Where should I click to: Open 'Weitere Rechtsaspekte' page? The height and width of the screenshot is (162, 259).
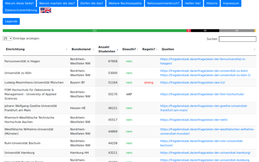(125, 3)
